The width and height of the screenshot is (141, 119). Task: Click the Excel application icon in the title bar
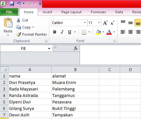click(3, 4)
